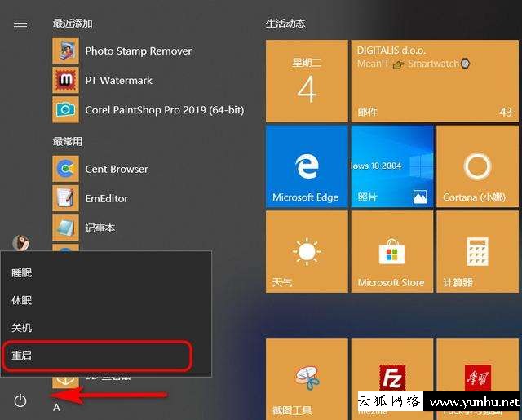522x420 pixels.
Task: Select 关机 from the power menu
Action: pos(106,328)
